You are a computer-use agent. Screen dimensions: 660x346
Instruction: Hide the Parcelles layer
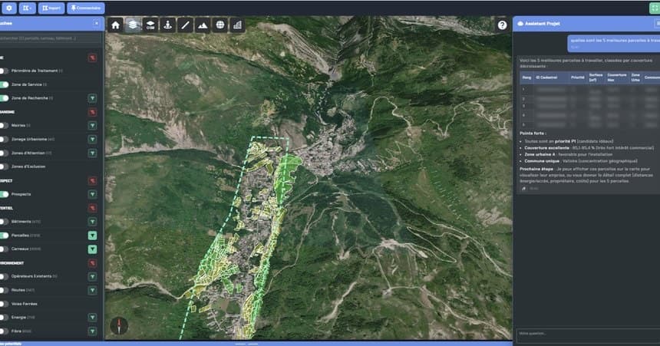click(x=4, y=236)
